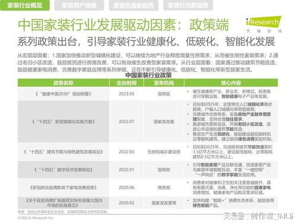Click the agency 国家发改委等

pyautogui.click(x=164, y=203)
